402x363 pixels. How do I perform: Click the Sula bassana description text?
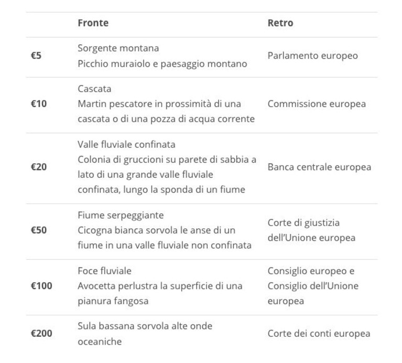pyautogui.click(x=145, y=334)
